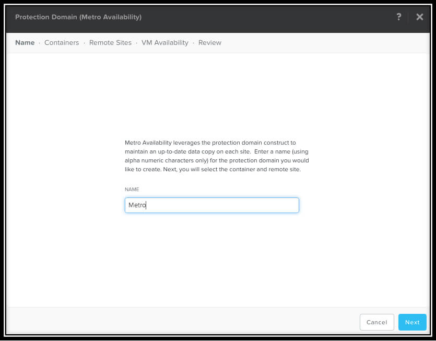Click the empty right end of name field
This screenshot has width=436, height=341.
pyautogui.click(x=282, y=205)
